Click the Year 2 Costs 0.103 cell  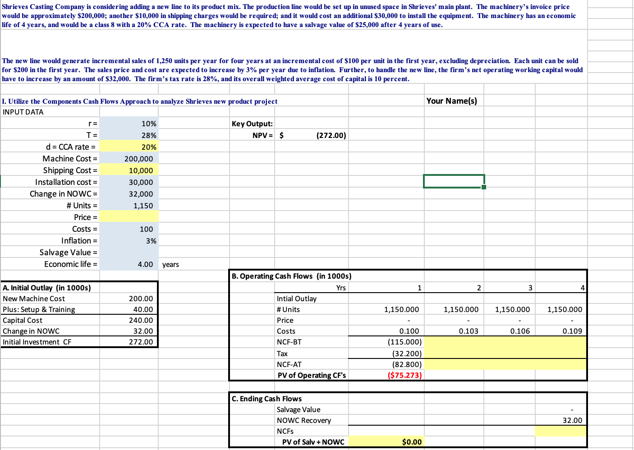[454, 331]
